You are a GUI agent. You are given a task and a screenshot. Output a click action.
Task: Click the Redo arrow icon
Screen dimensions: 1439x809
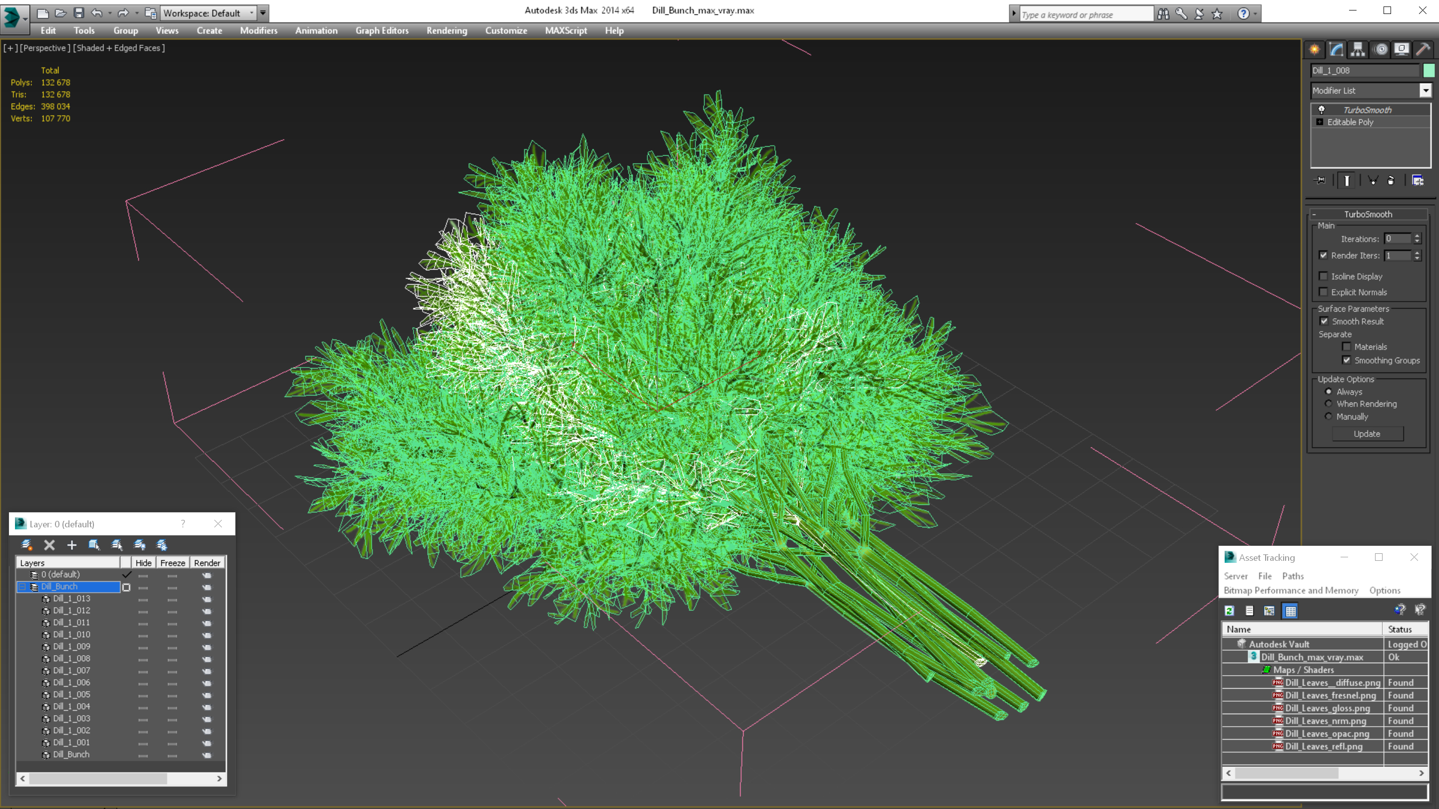pos(123,13)
